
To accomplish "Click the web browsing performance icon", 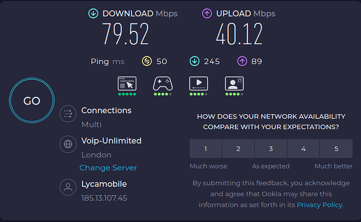I will tap(127, 84).
